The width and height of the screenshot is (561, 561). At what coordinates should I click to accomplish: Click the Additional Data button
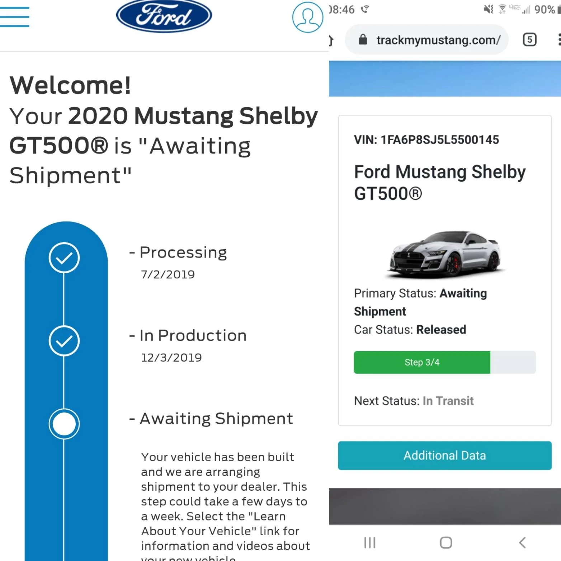coord(445,456)
